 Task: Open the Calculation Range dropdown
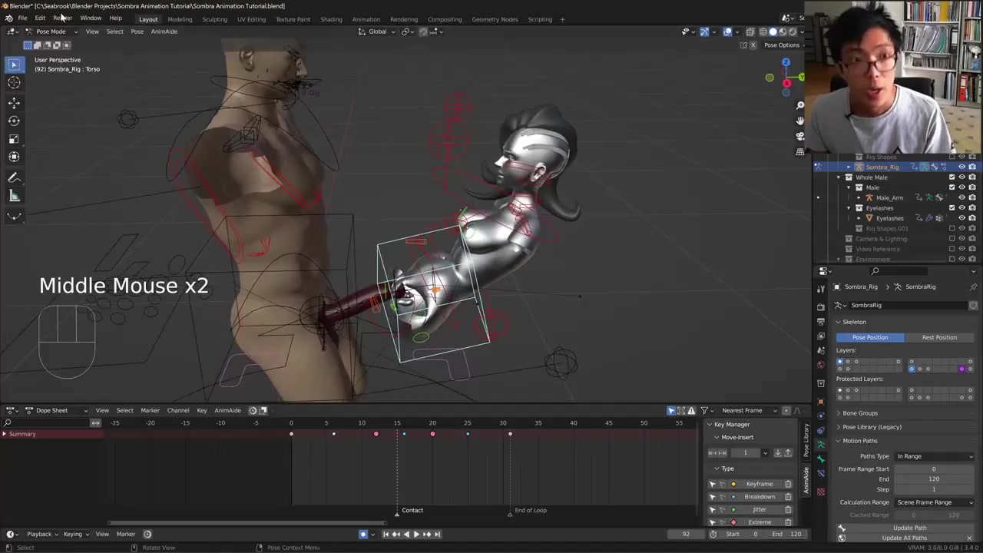(x=934, y=502)
